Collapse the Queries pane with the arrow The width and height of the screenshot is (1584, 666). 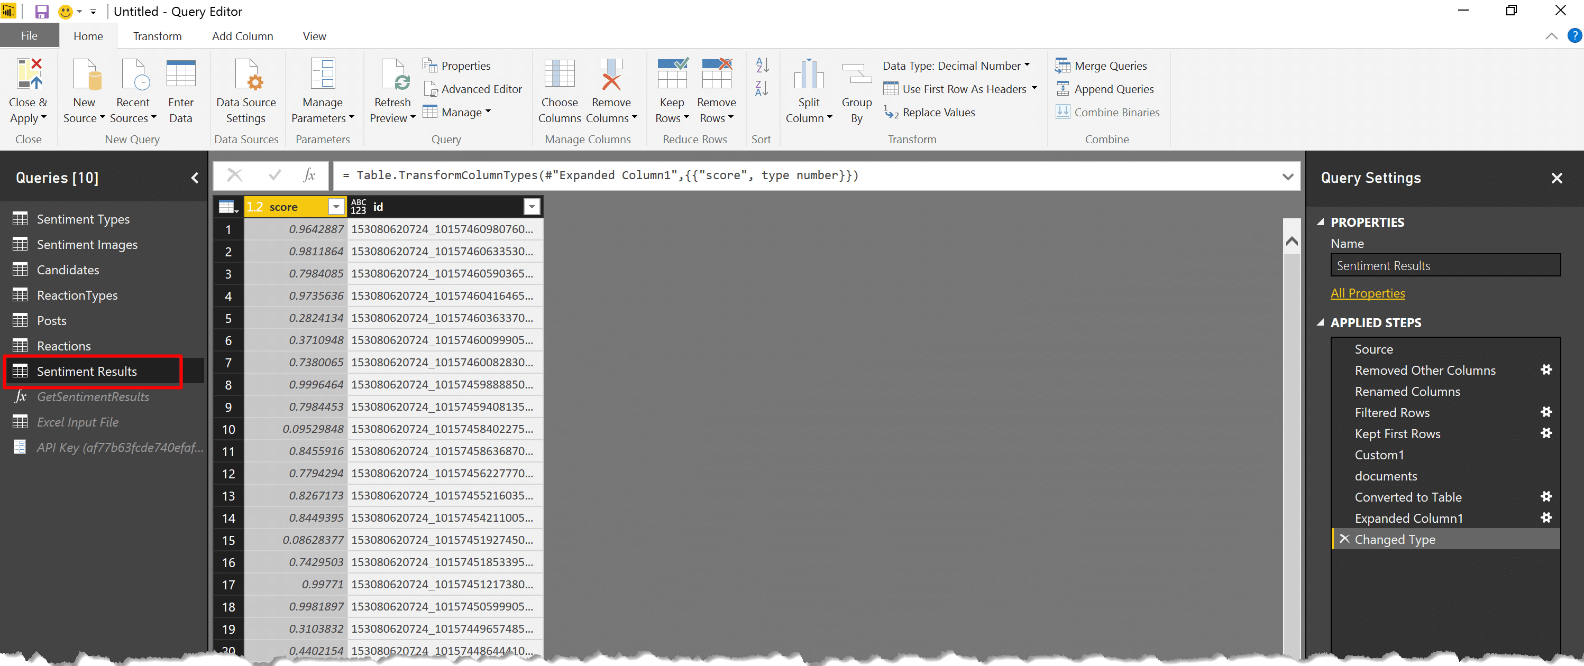(x=195, y=178)
